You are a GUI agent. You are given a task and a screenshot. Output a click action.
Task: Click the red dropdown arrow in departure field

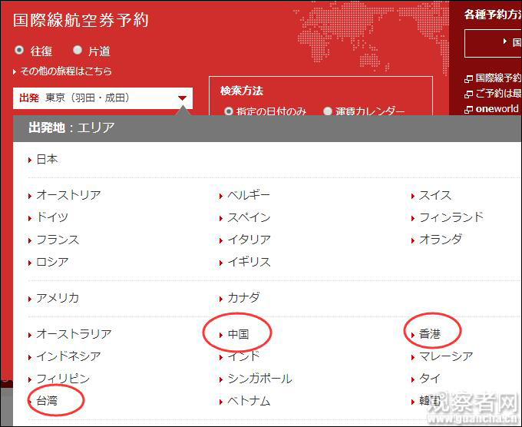point(182,98)
